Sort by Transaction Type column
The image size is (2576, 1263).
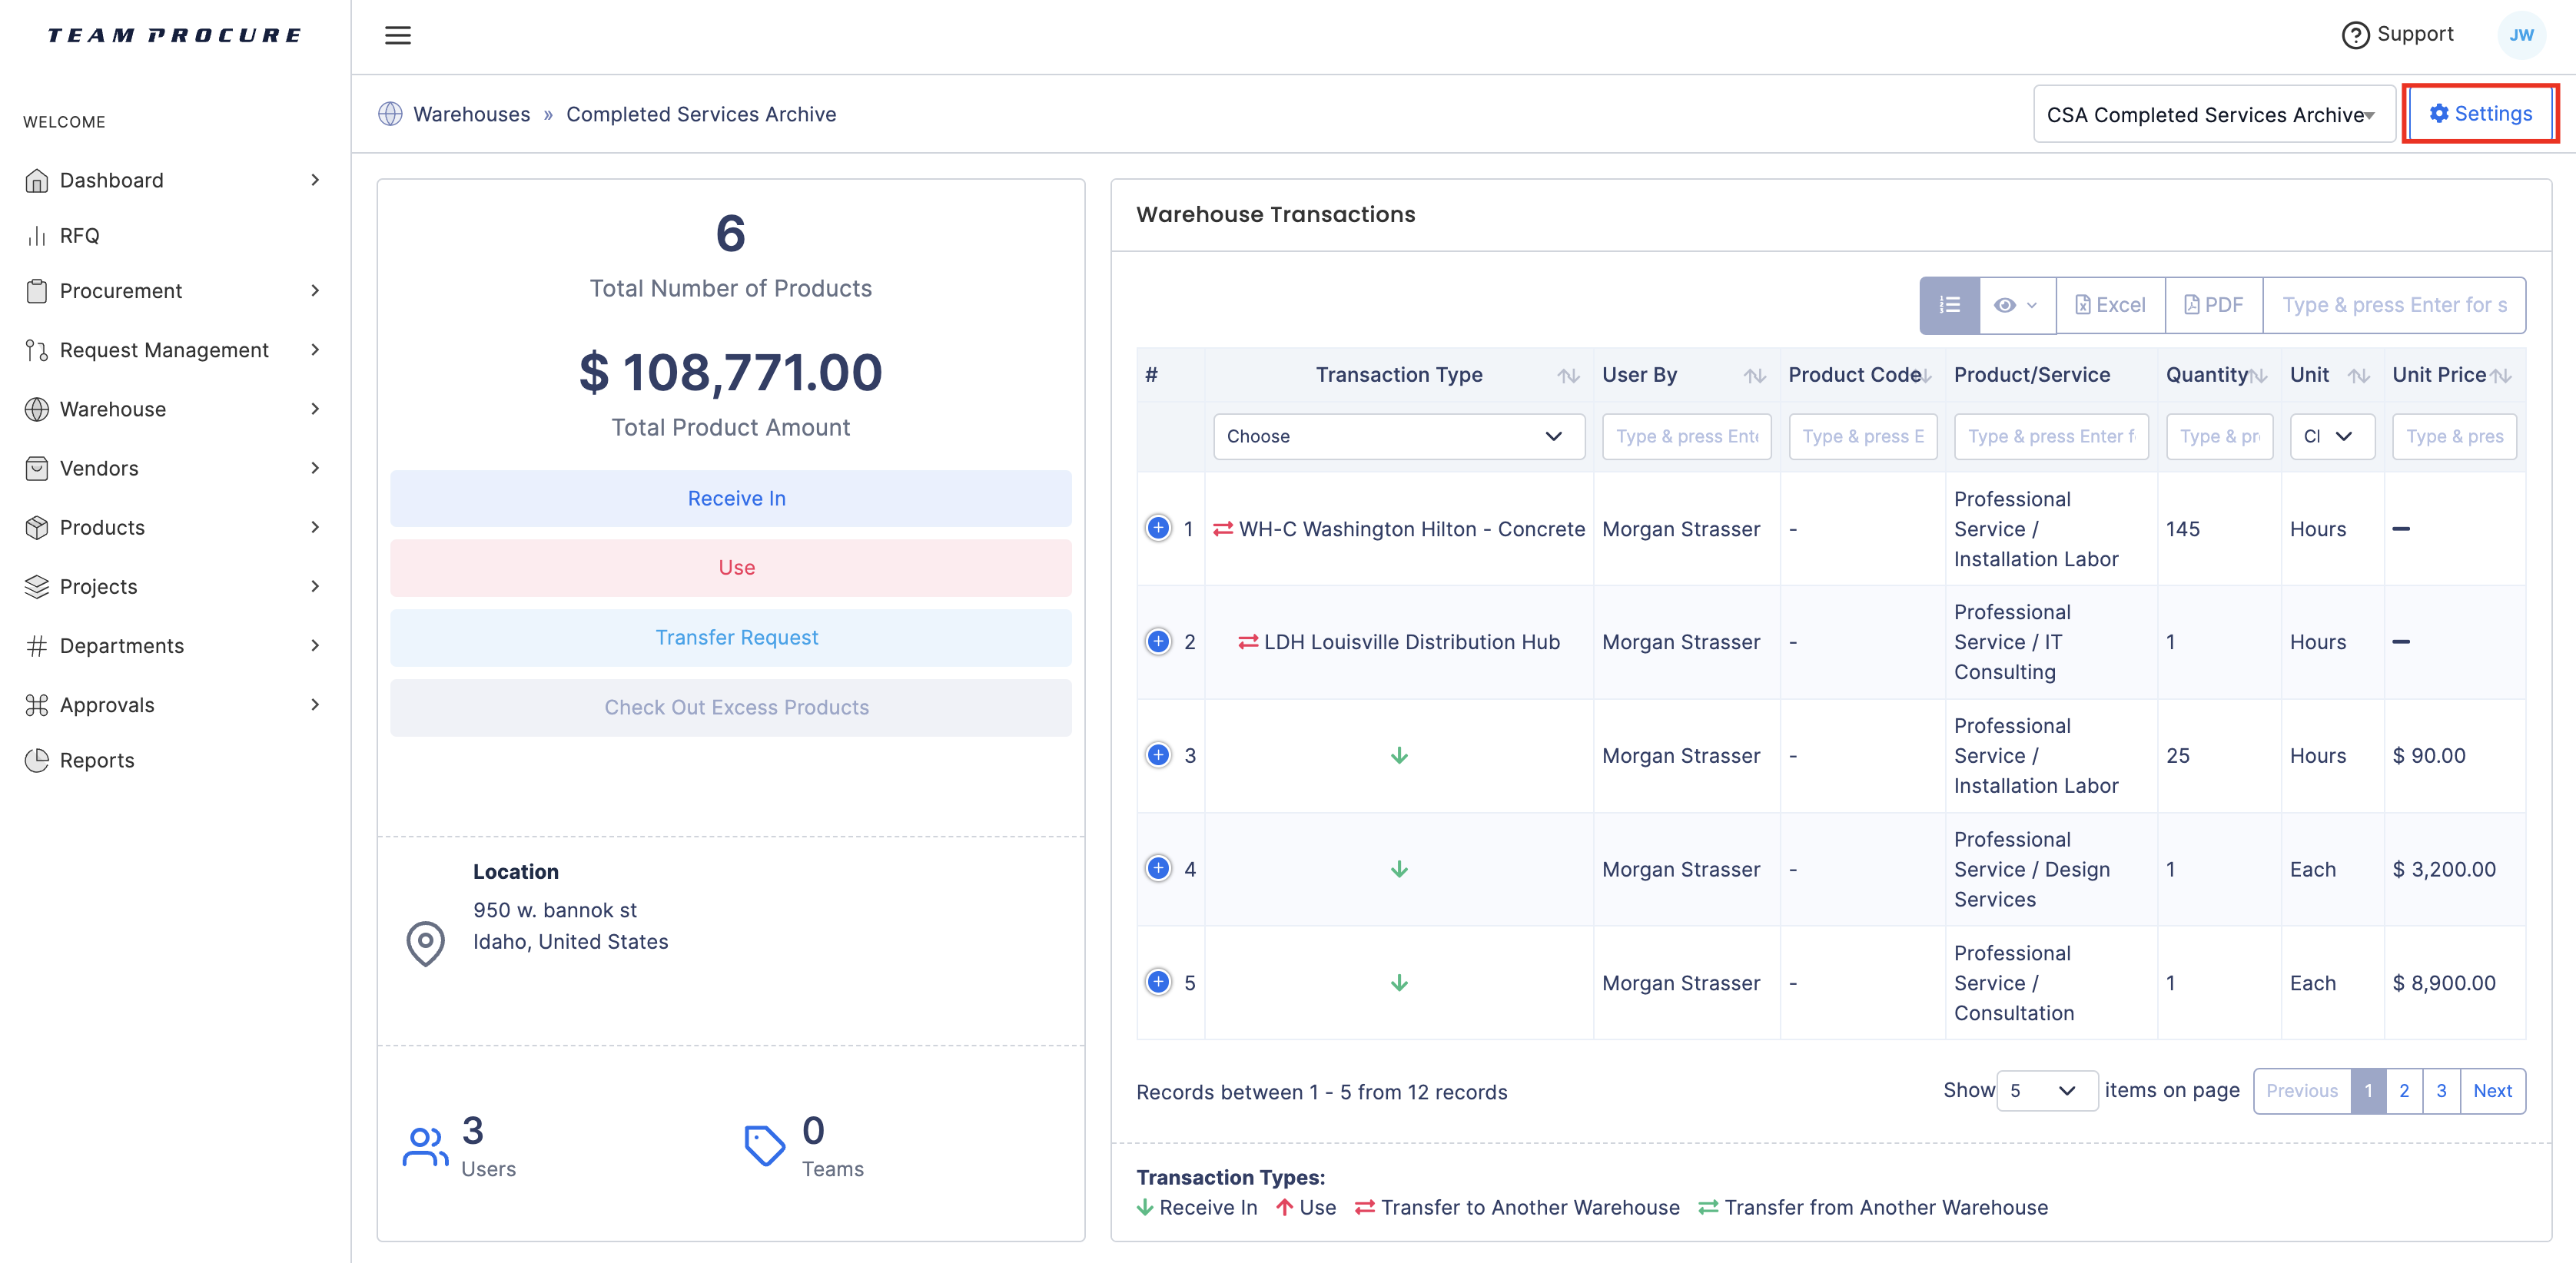(1568, 376)
